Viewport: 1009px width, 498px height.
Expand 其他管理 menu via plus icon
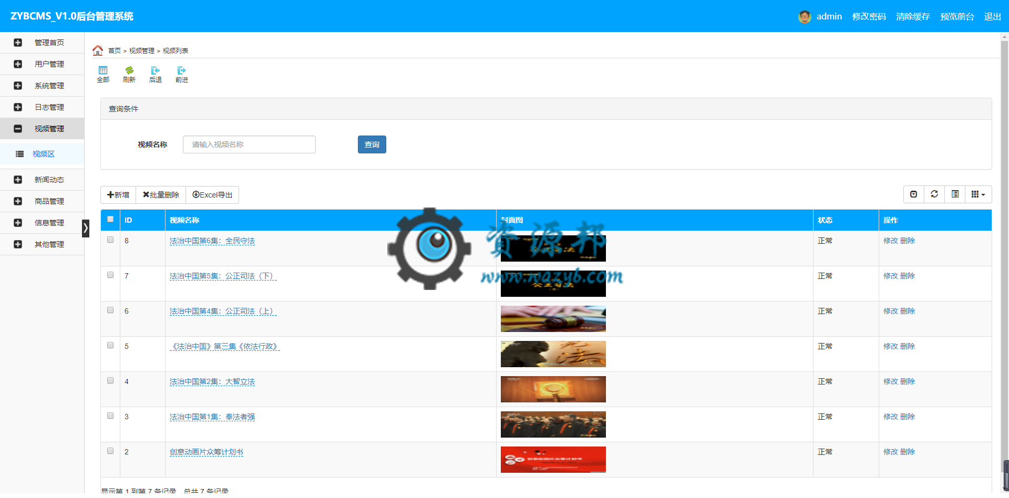point(18,244)
